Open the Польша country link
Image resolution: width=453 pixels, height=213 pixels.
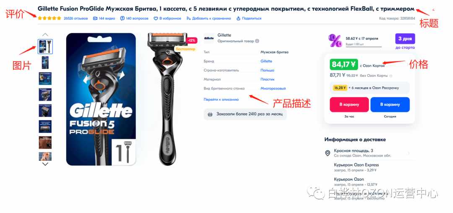[267, 70]
